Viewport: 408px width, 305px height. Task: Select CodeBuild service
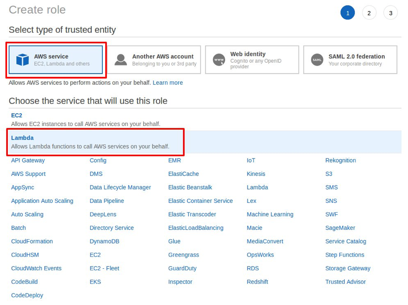25,282
